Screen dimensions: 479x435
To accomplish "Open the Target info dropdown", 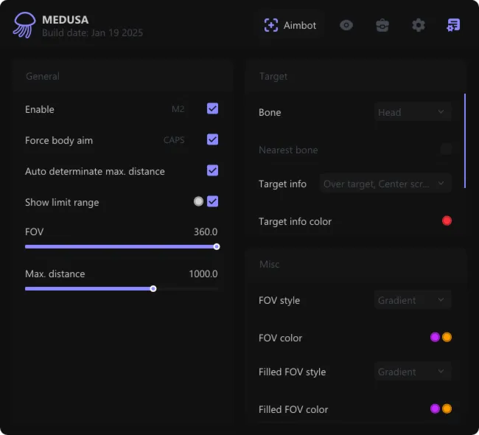I will (x=385, y=184).
